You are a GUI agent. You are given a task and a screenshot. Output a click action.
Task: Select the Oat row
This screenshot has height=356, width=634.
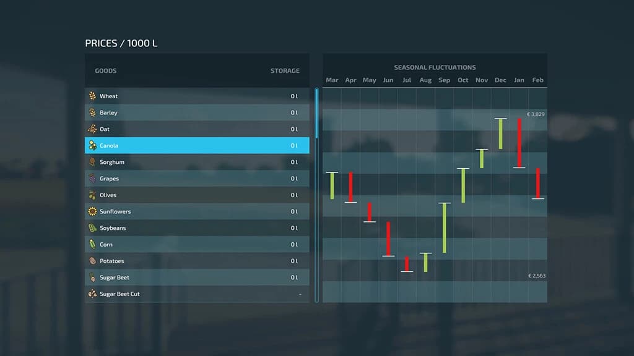click(x=197, y=129)
